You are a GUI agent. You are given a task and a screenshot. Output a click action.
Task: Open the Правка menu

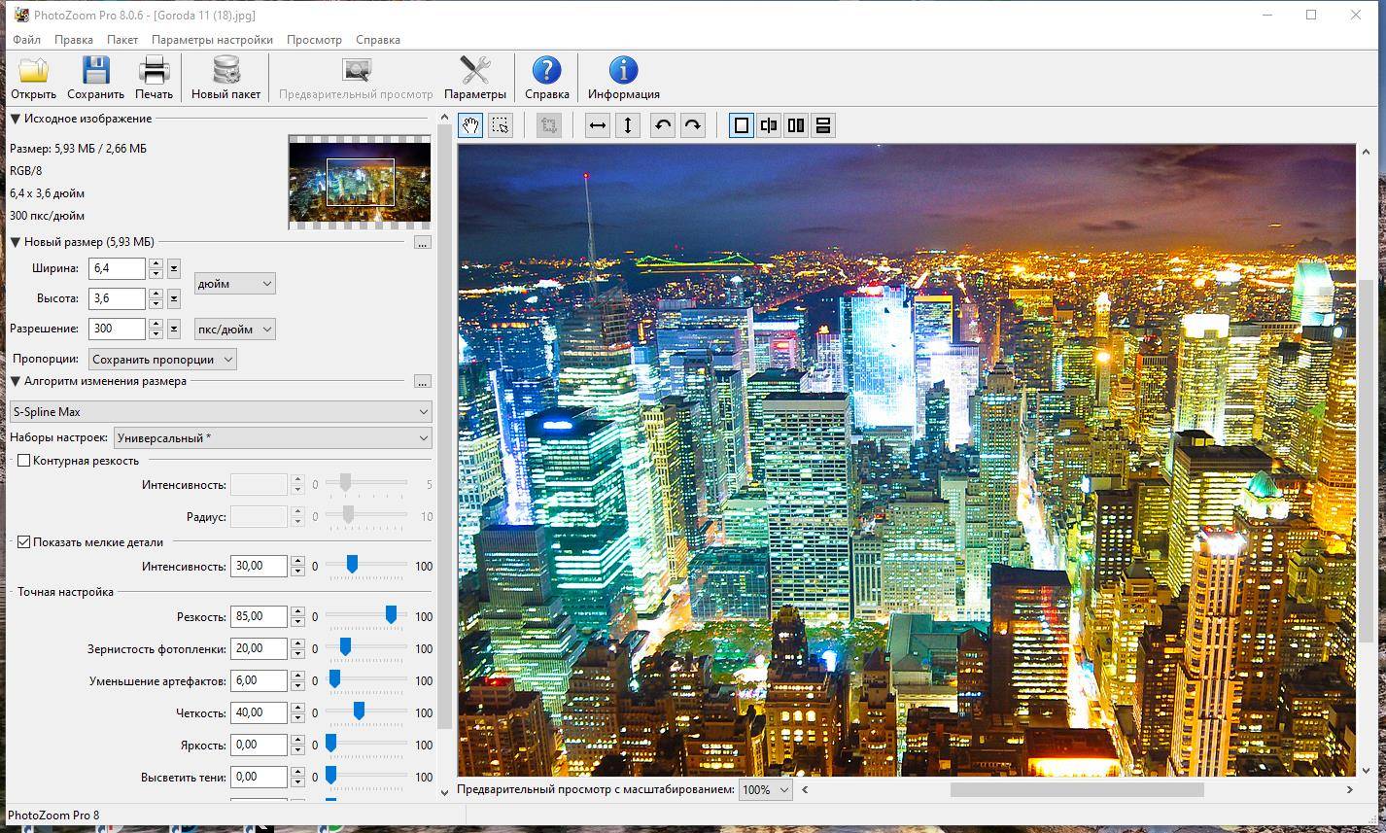pyautogui.click(x=74, y=40)
